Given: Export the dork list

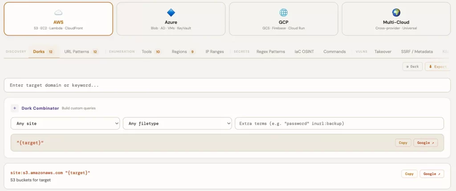Looking at the screenshot, I should (x=437, y=67).
